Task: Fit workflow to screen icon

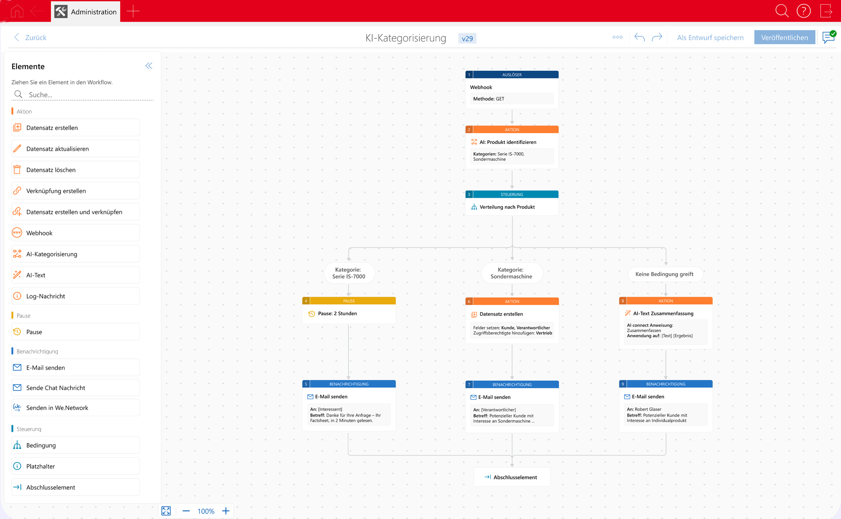Action: 166,511
